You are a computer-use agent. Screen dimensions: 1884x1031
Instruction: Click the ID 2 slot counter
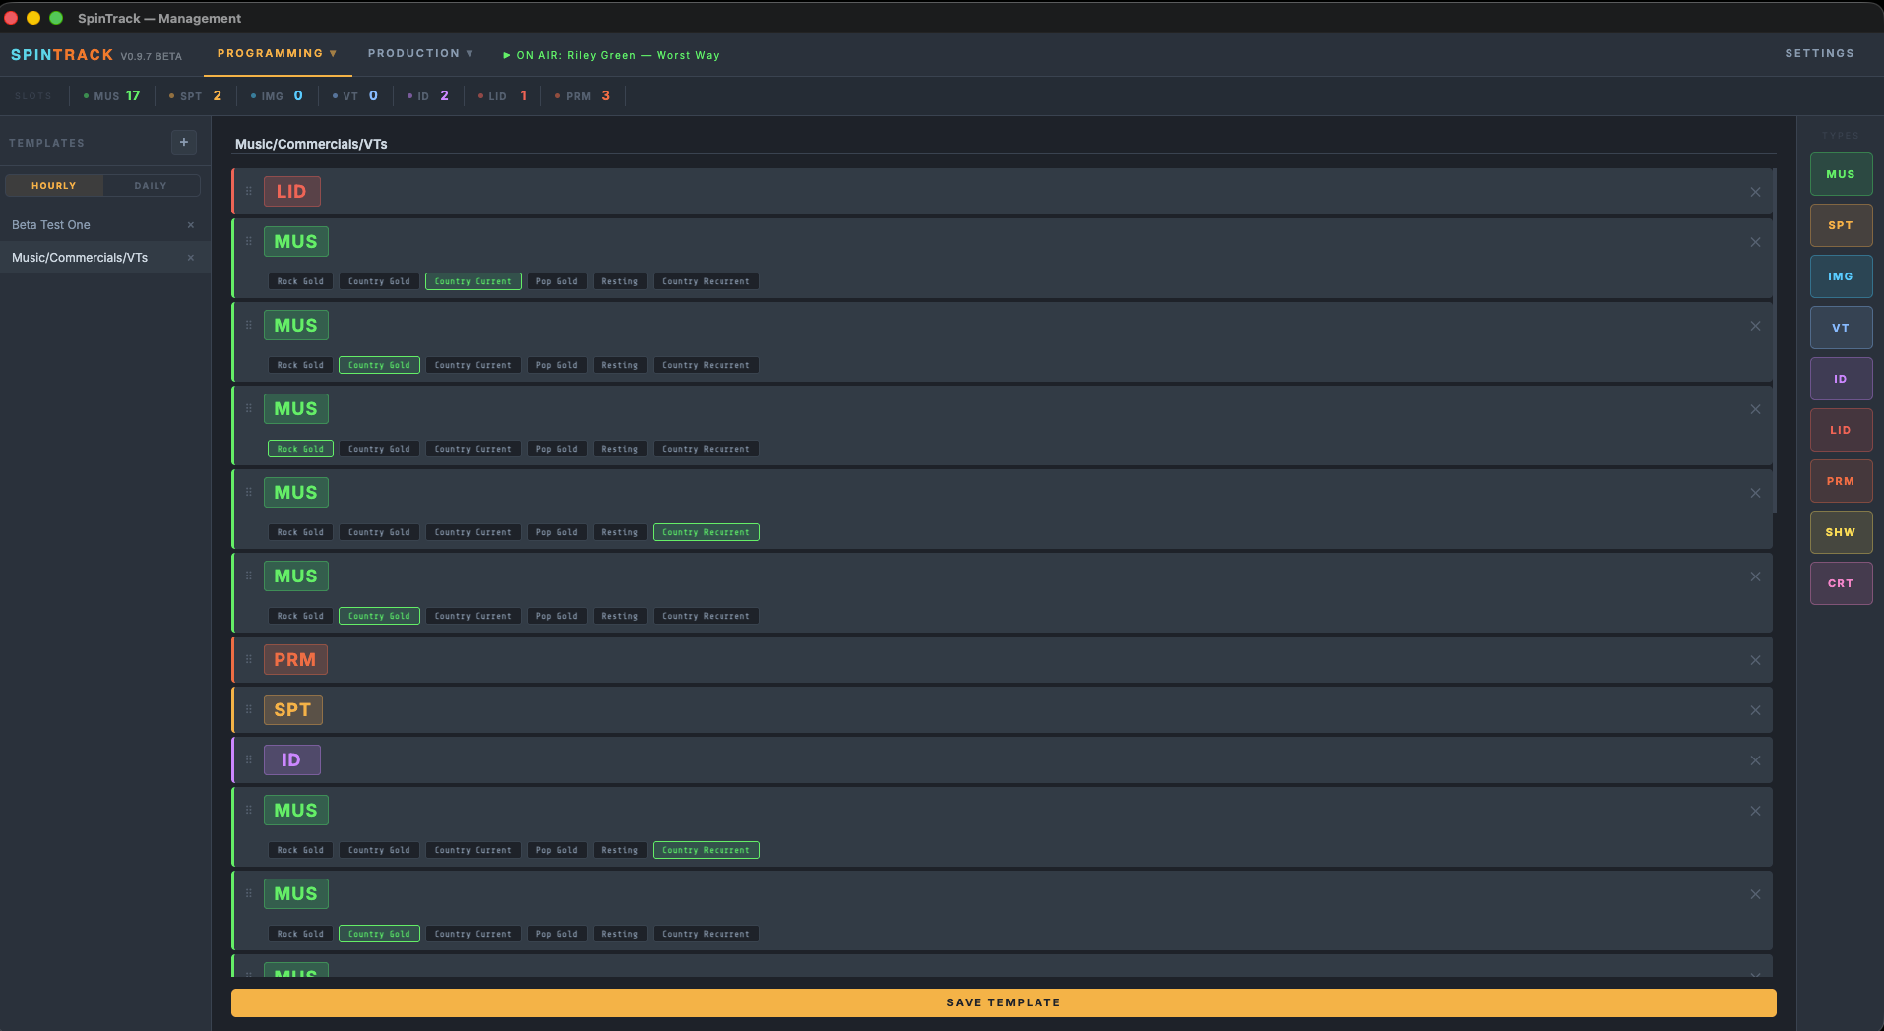[427, 96]
